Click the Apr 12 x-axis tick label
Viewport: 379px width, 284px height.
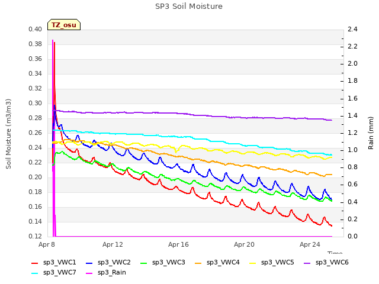pos(113,244)
